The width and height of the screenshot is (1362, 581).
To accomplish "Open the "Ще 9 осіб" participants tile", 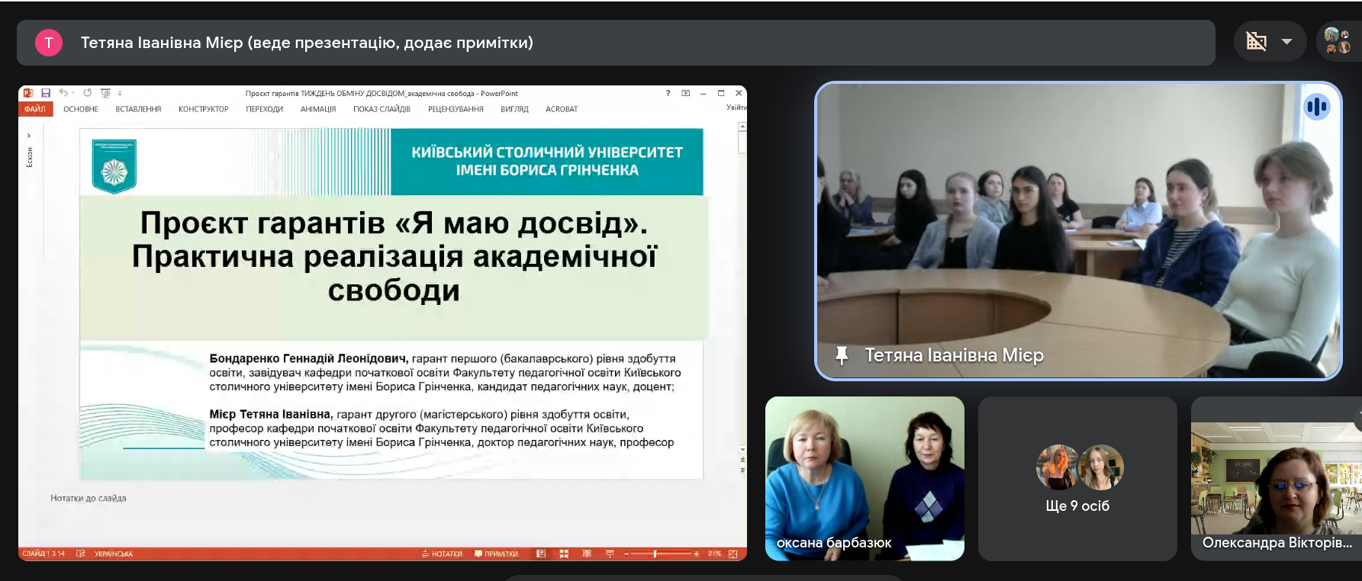I will coord(1077,478).
